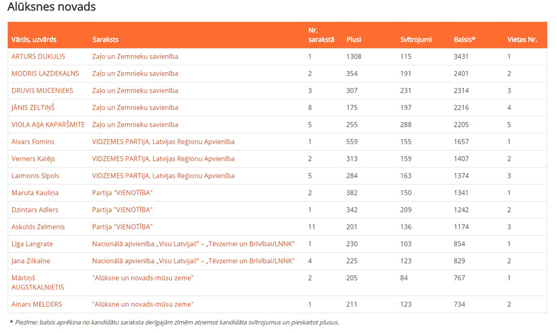Select plusi value 559
The width and height of the screenshot is (557, 333).
(x=352, y=142)
